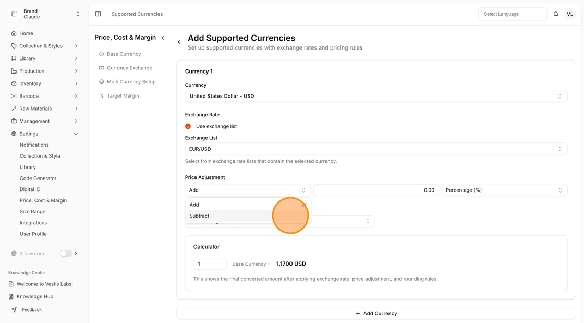The image size is (584, 323).
Task: Open Welcome to Vestis Labs! article
Action: point(45,284)
